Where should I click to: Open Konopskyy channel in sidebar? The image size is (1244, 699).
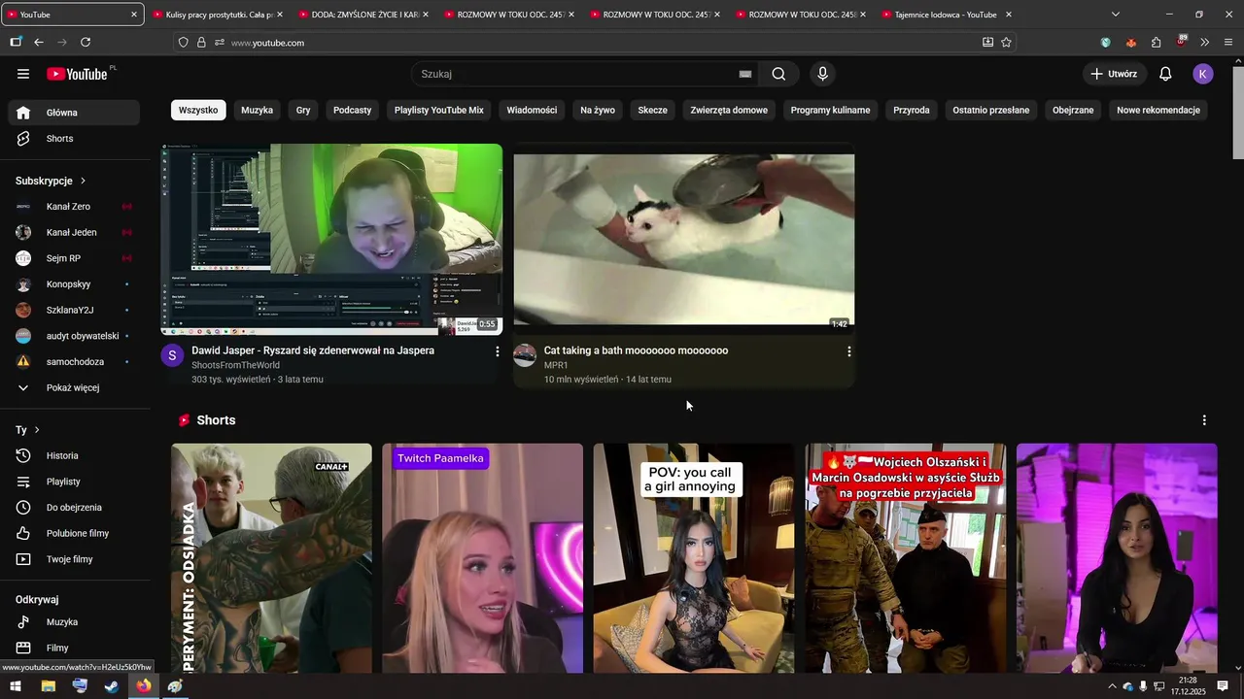[74, 284]
